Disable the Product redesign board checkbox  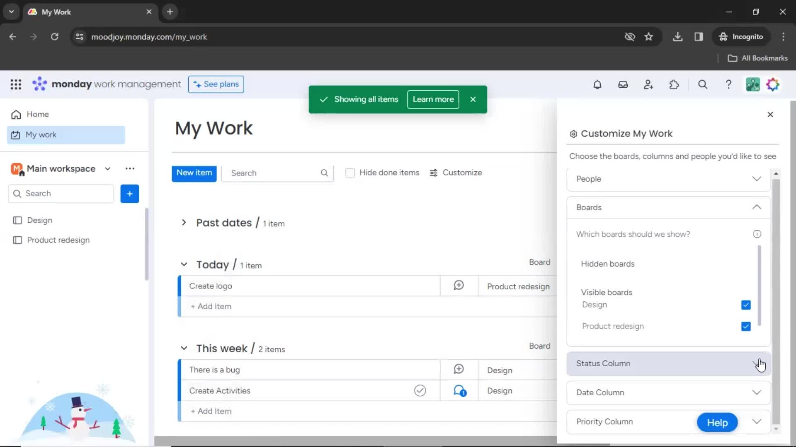(x=746, y=326)
